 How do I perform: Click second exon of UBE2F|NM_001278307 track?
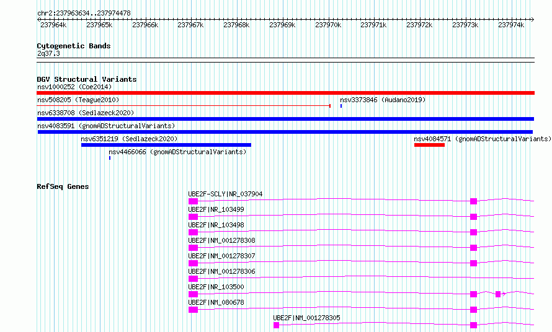tap(473, 263)
